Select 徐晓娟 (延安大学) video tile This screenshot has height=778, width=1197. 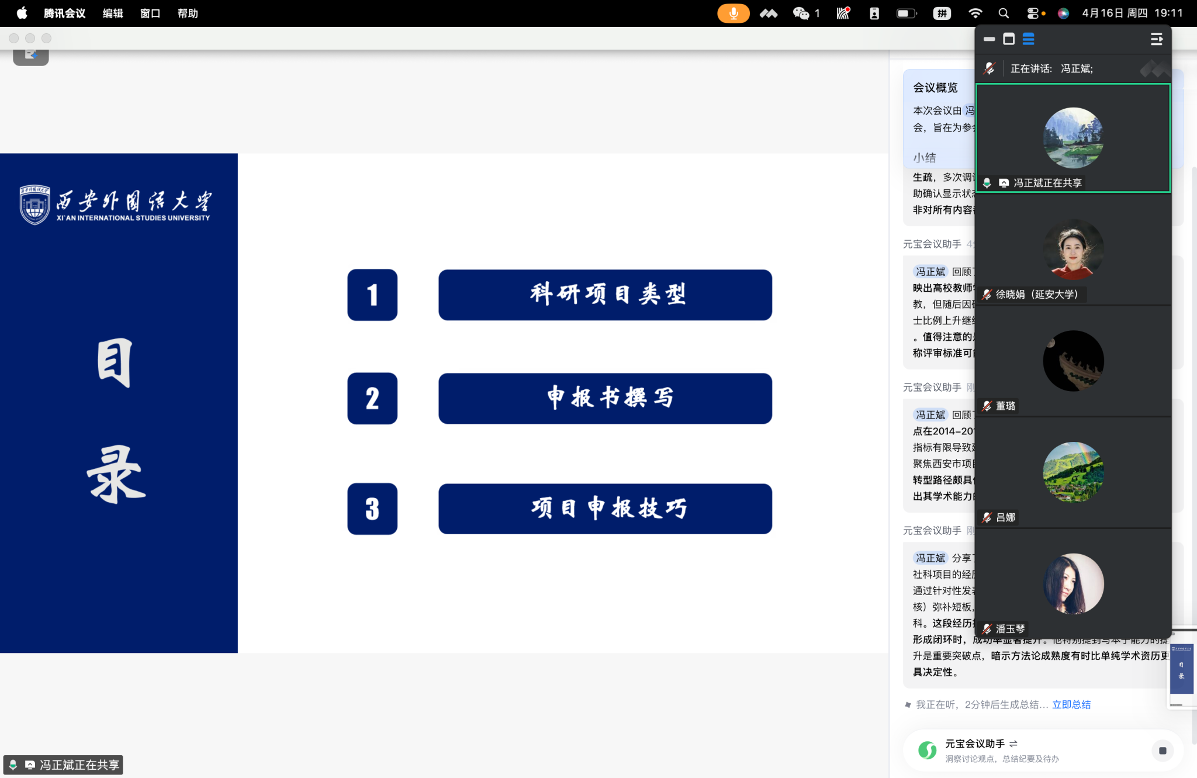click(x=1073, y=250)
